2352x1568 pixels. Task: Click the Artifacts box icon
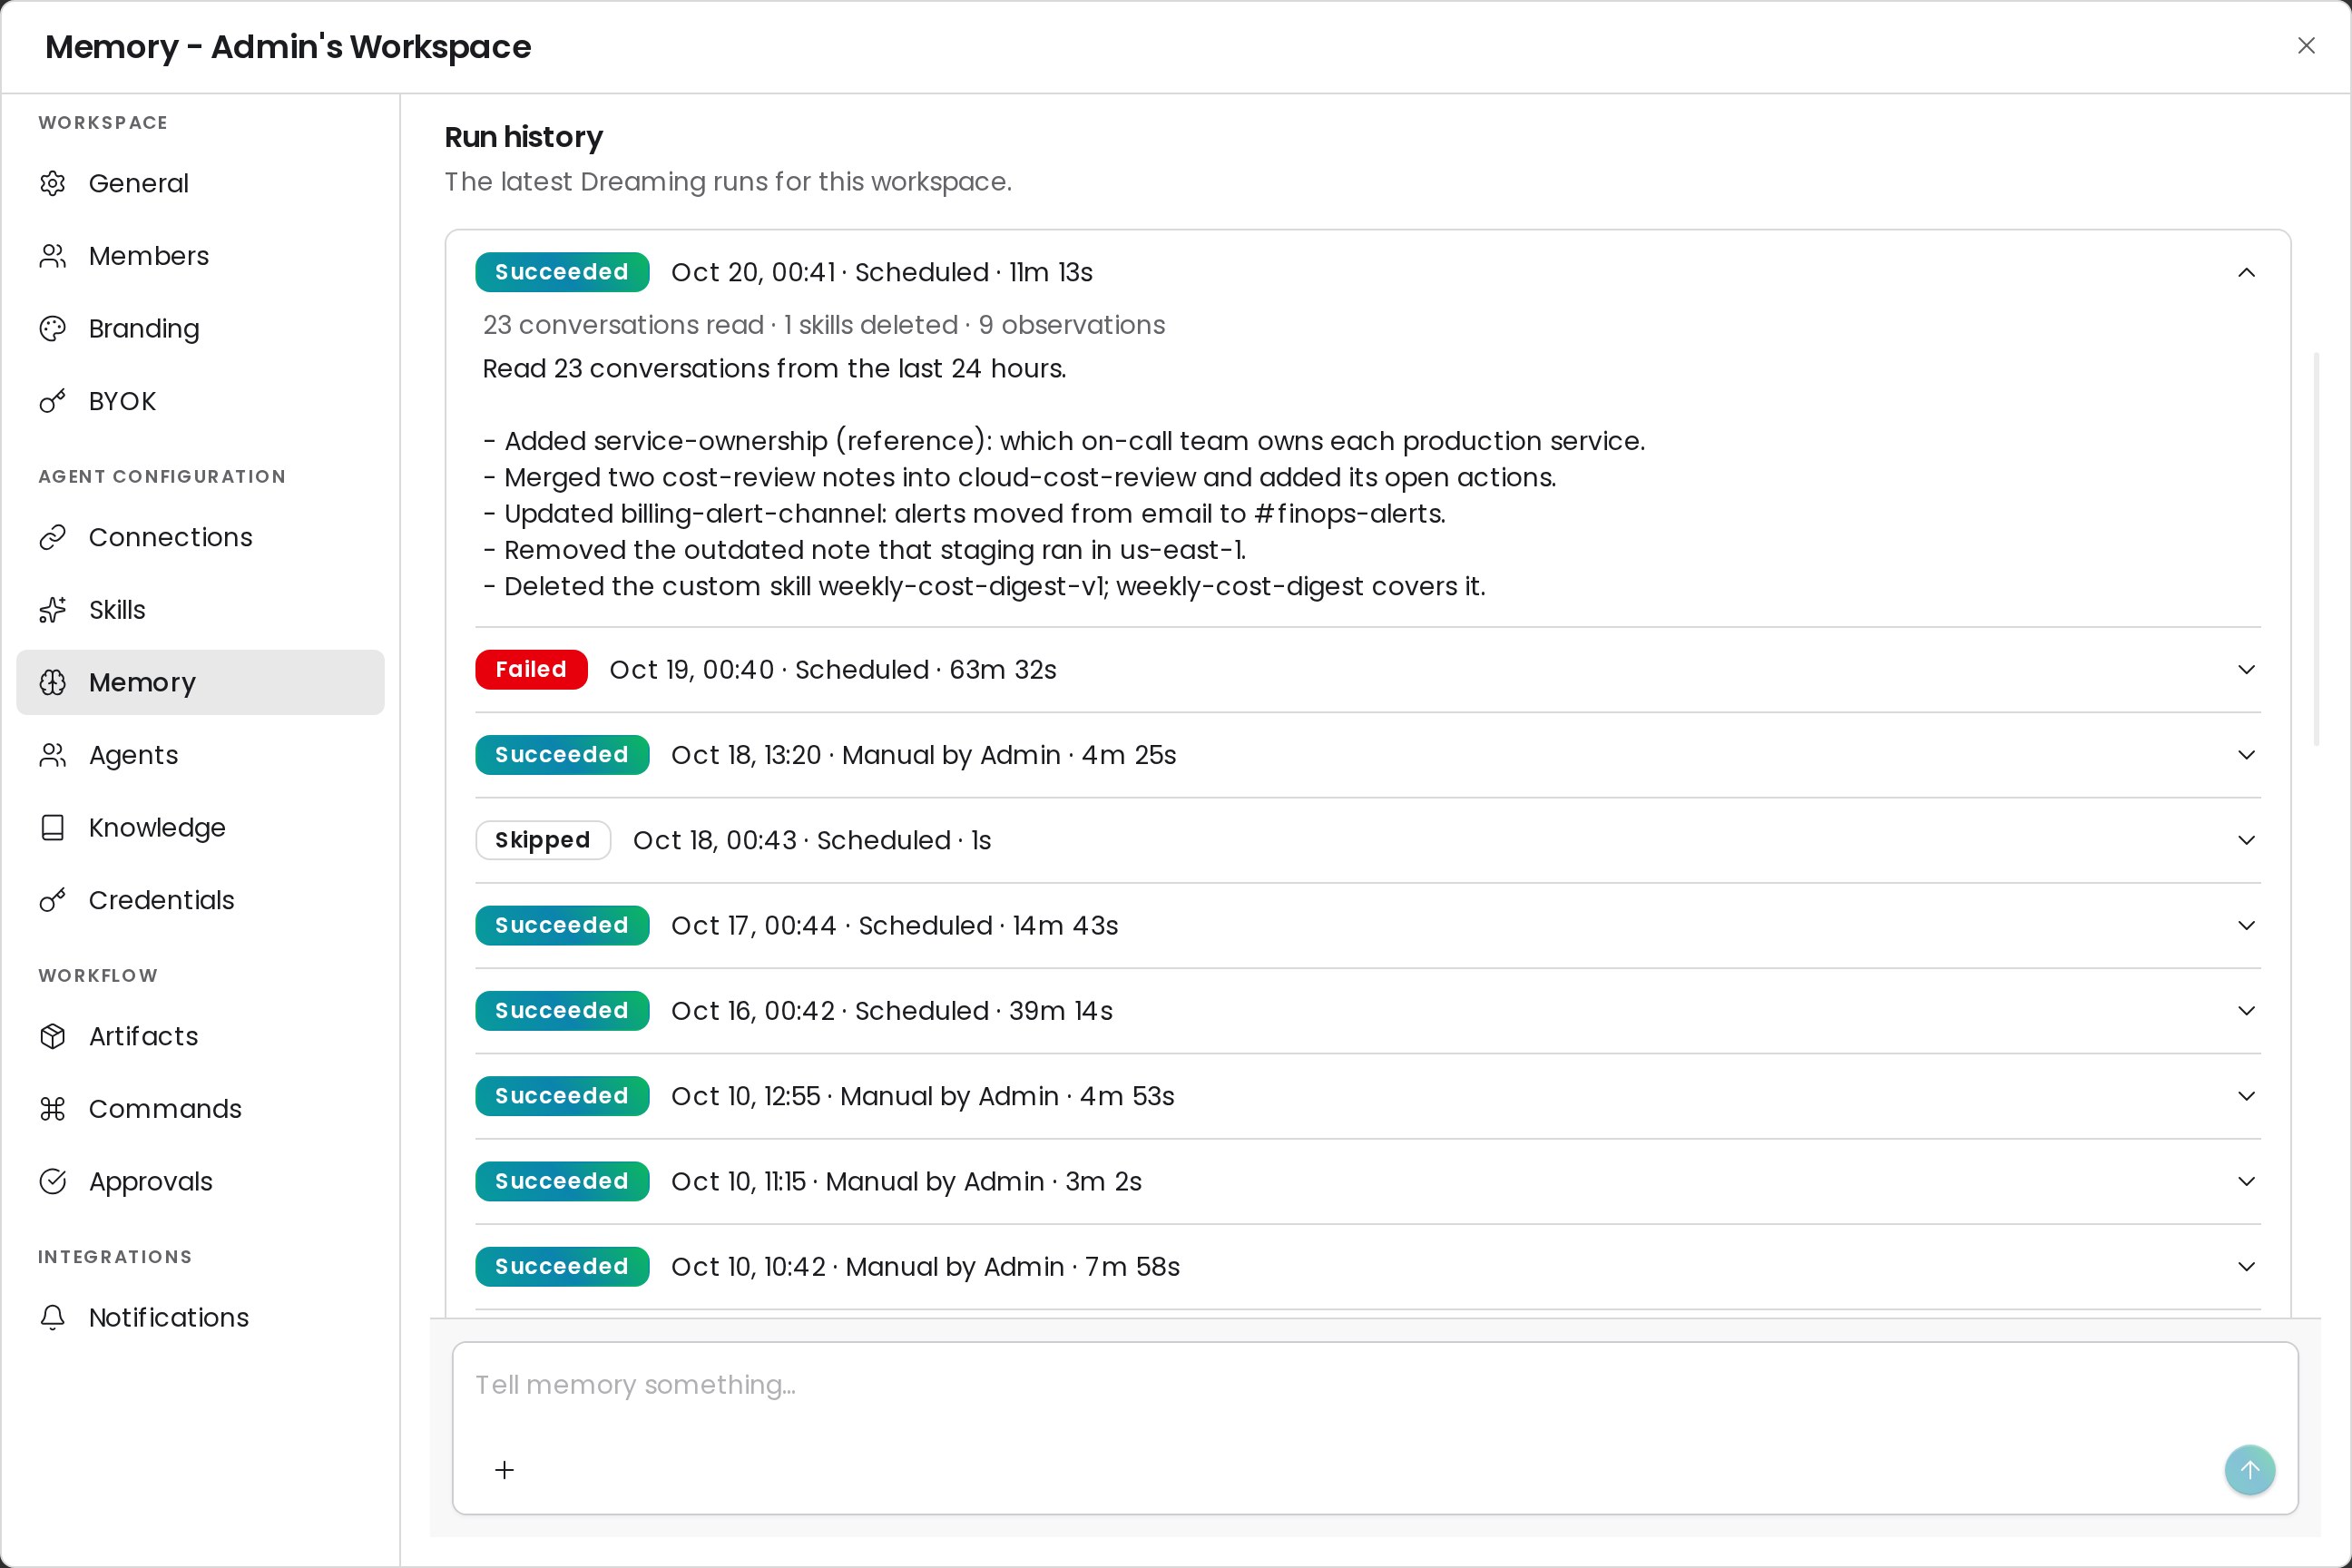tap(53, 1036)
